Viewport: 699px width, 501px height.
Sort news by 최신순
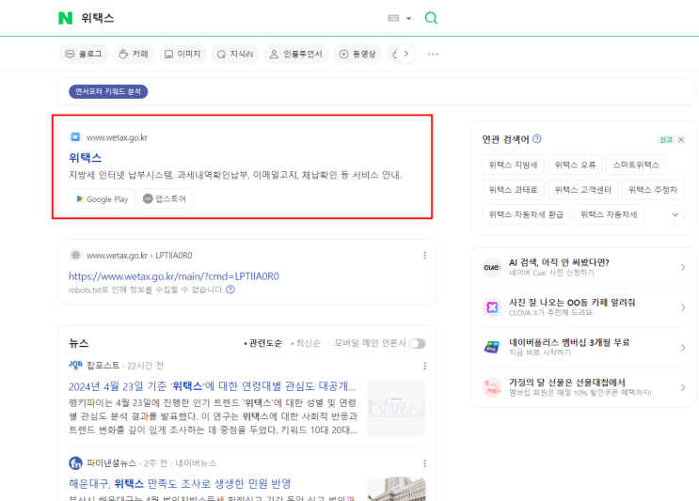tap(306, 343)
